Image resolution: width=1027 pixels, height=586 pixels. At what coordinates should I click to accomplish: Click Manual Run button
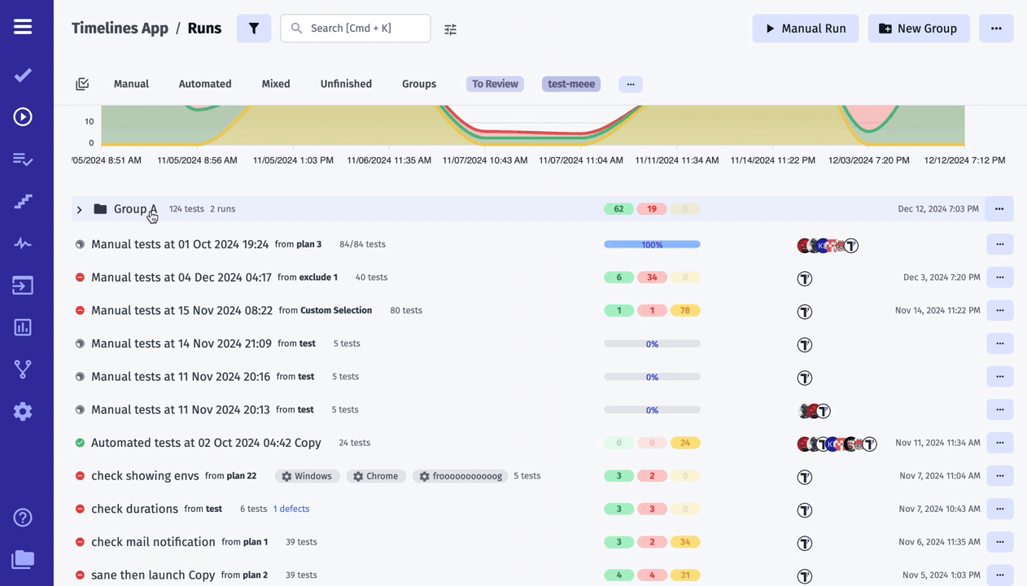(x=806, y=28)
